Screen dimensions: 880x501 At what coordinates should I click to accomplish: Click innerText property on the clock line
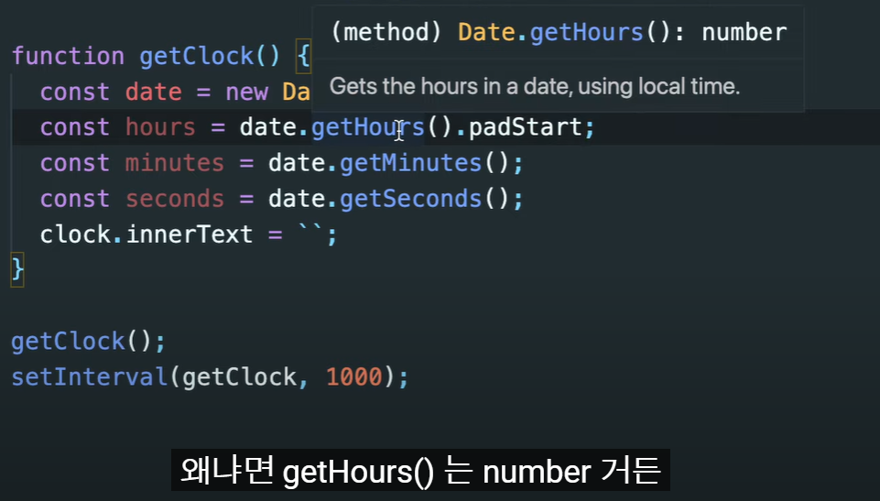pos(190,234)
